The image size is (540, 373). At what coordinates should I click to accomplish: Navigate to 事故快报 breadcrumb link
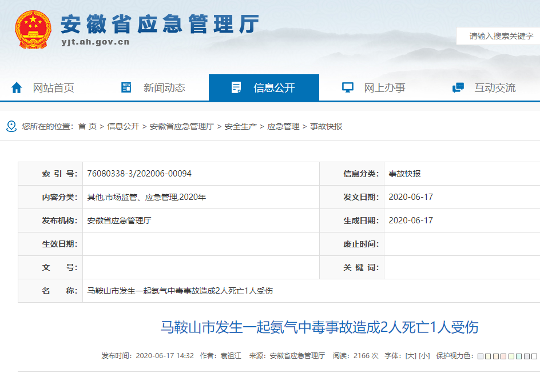326,126
